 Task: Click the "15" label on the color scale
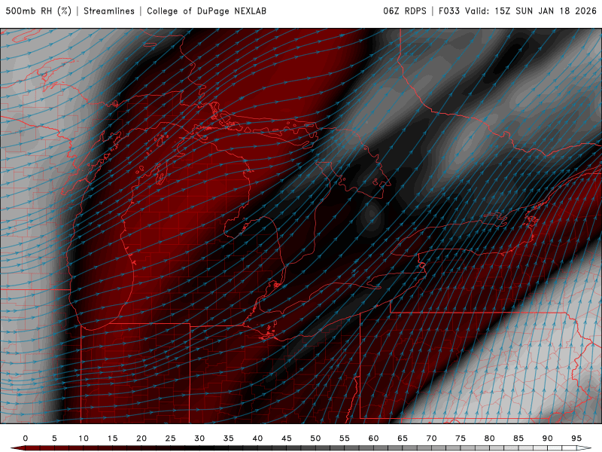[x=112, y=438]
